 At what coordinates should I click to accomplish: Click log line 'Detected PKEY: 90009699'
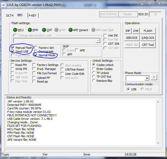(x=24, y=105)
